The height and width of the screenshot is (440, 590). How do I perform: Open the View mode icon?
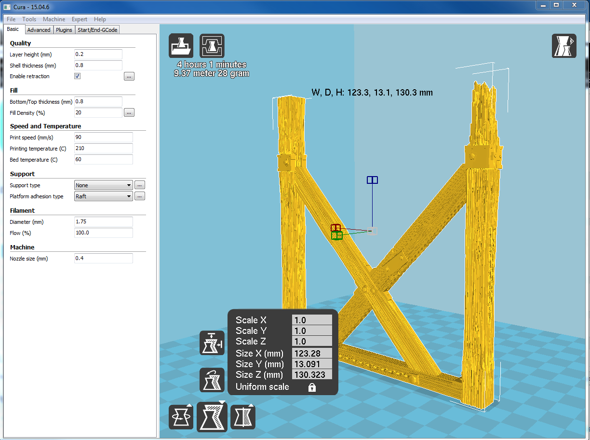pos(564,46)
